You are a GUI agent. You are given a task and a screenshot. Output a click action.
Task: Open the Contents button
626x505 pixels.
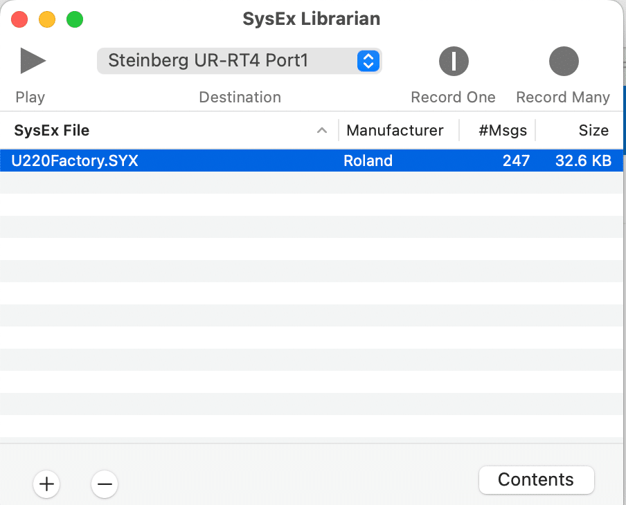[x=536, y=480]
